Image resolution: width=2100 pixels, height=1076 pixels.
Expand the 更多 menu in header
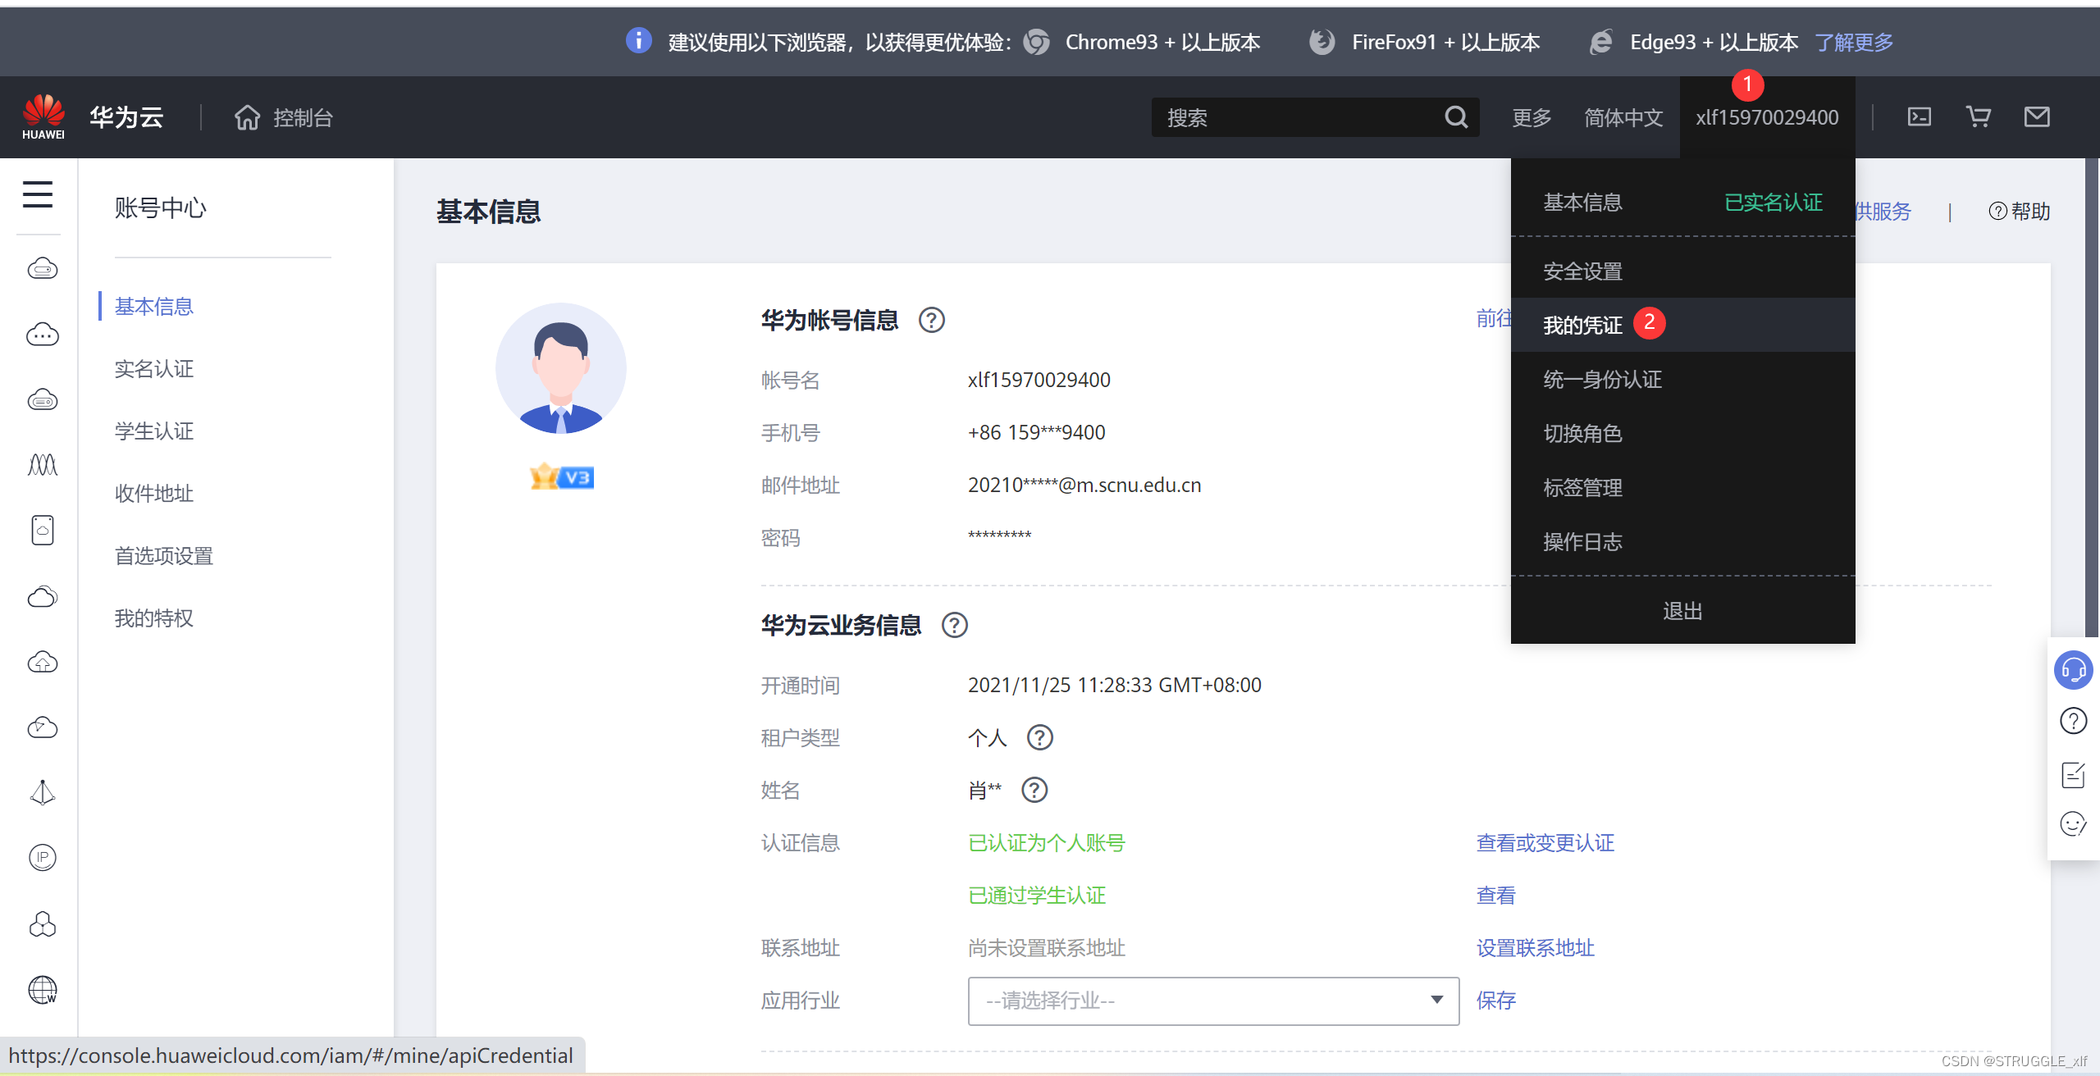[1532, 118]
